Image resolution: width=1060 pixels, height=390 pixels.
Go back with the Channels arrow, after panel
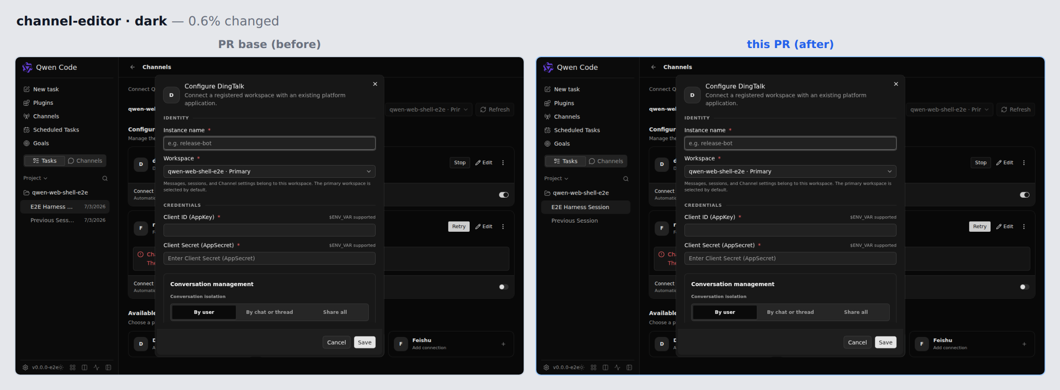653,67
